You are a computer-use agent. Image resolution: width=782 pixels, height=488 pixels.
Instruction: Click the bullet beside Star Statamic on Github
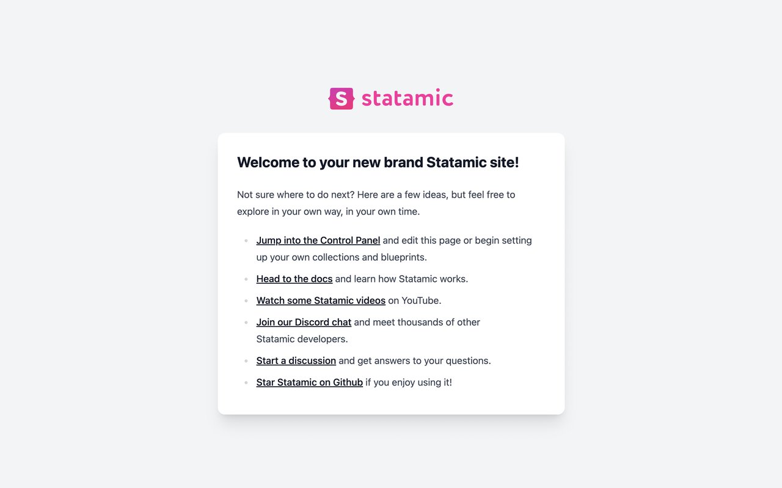tap(246, 383)
